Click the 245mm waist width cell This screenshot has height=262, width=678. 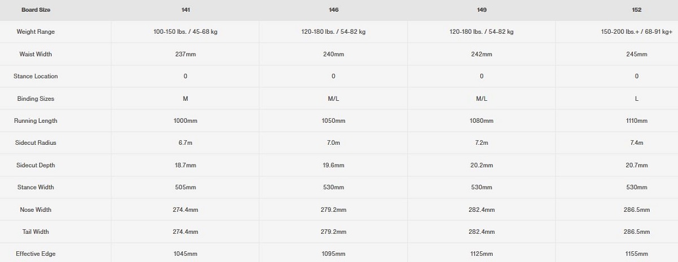coord(637,54)
